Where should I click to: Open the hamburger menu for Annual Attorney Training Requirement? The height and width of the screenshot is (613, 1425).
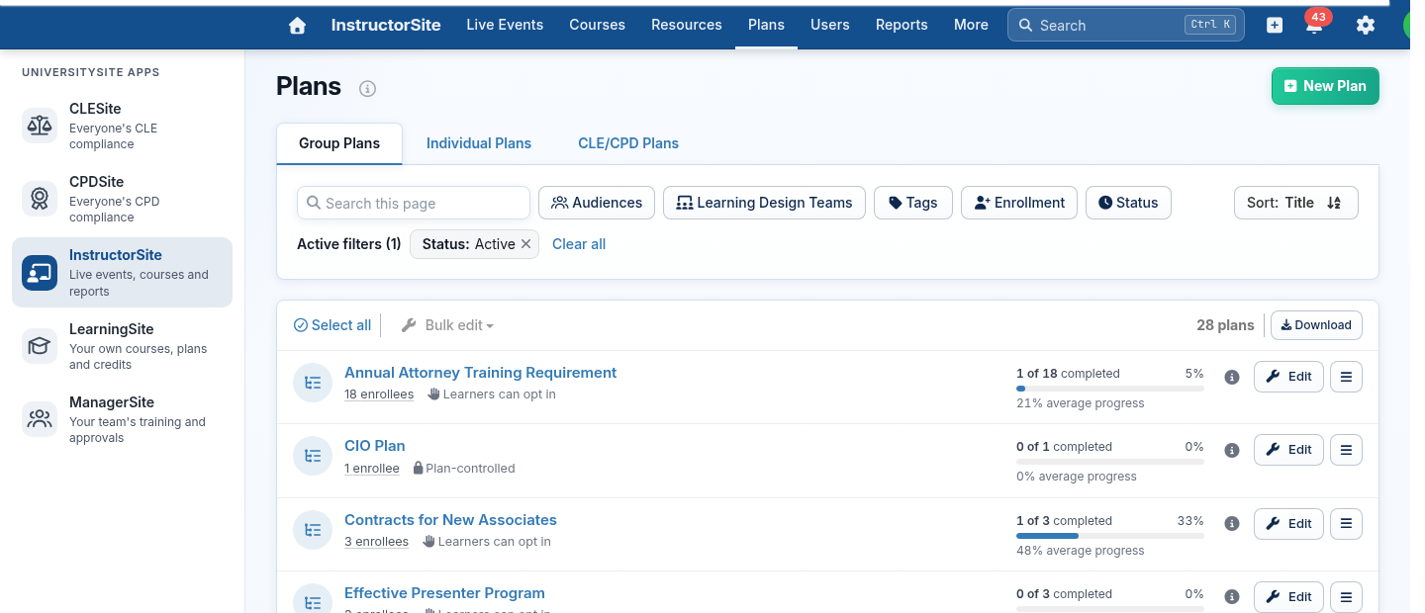pos(1346,377)
